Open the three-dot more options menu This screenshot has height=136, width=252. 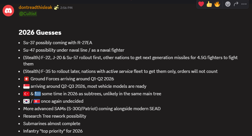click(244, 4)
